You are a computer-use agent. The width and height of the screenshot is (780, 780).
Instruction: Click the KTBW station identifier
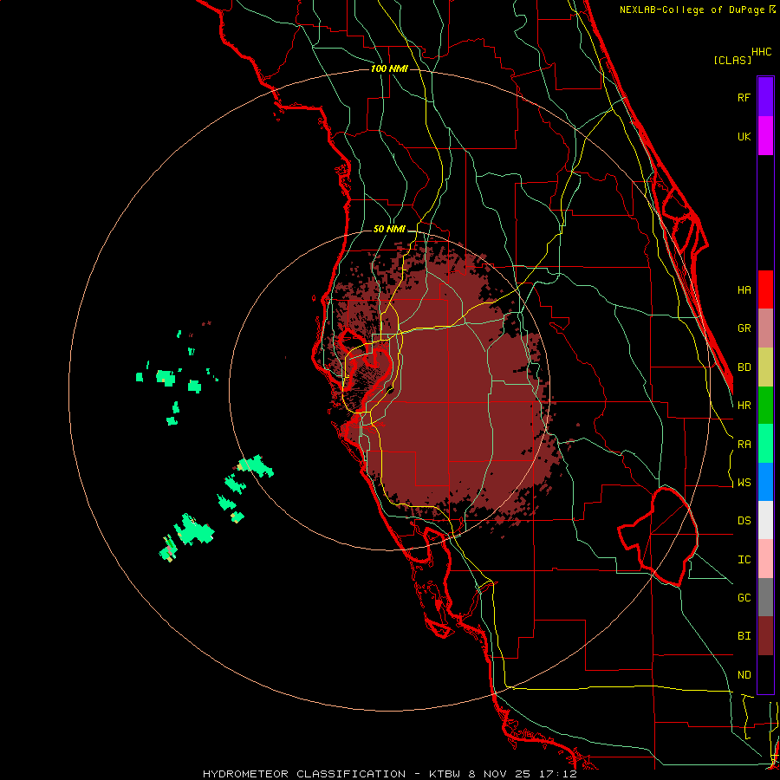click(446, 774)
